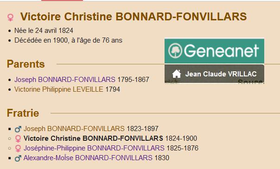Image resolution: width=280 pixels, height=169 pixels.
Task: Click the birth date line Née le 24 avril 1824
Action: point(44,31)
